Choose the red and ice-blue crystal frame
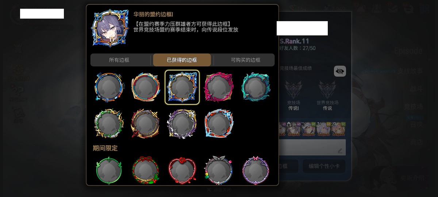This screenshot has height=197, width=438. [219, 123]
